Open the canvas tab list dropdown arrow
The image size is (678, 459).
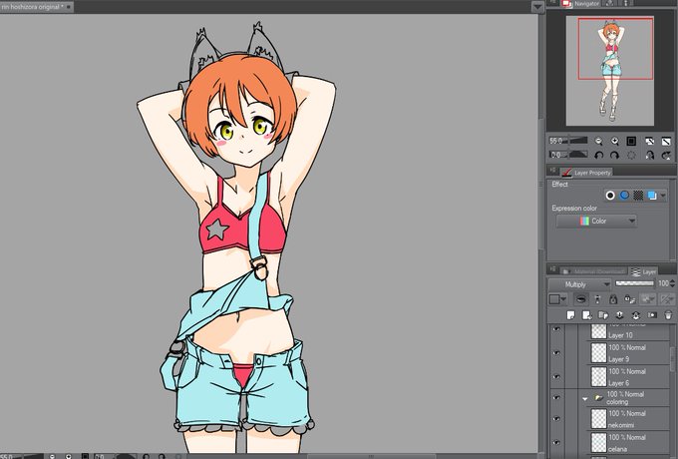tap(537, 7)
